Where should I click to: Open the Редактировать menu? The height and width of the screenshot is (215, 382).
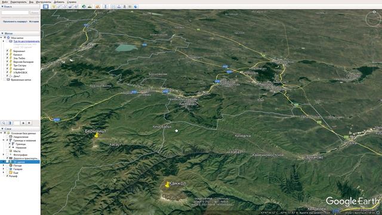click(x=19, y=2)
